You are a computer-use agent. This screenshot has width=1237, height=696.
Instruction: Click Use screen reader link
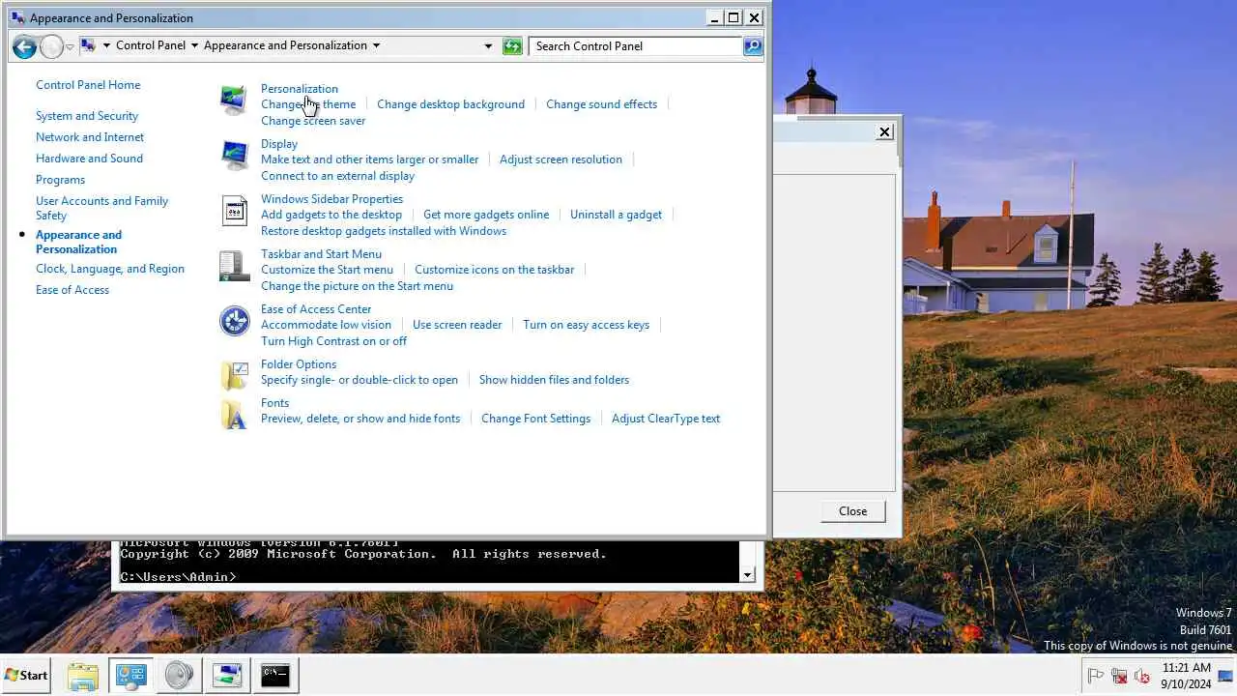pos(457,325)
